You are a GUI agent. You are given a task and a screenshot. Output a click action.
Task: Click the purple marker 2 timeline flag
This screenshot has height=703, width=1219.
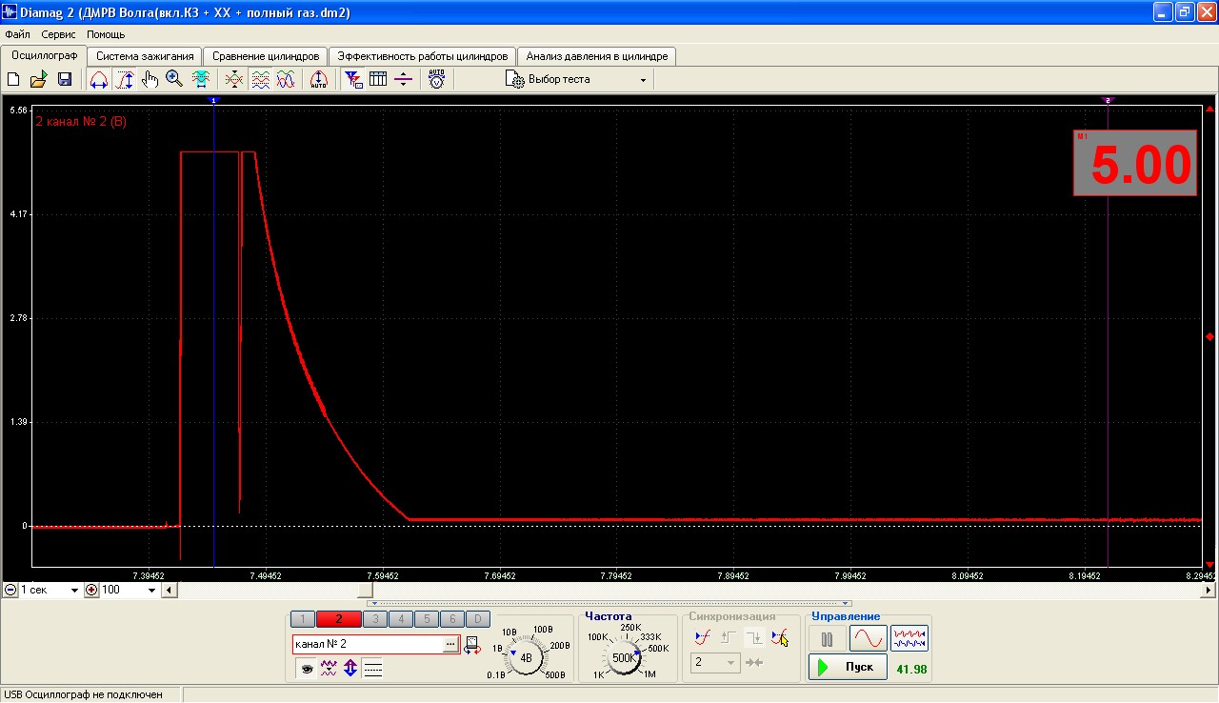pyautogui.click(x=1108, y=100)
